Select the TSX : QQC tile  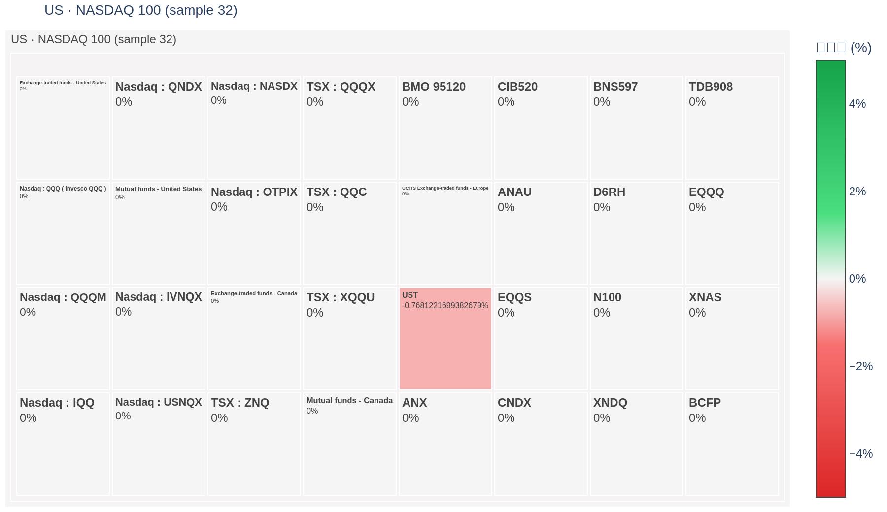[x=350, y=233]
